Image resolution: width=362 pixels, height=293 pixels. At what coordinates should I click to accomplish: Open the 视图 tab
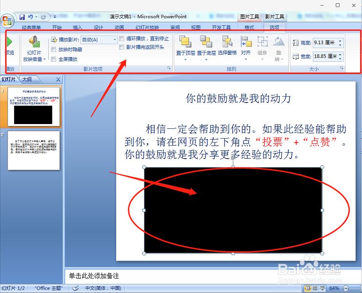tap(196, 28)
